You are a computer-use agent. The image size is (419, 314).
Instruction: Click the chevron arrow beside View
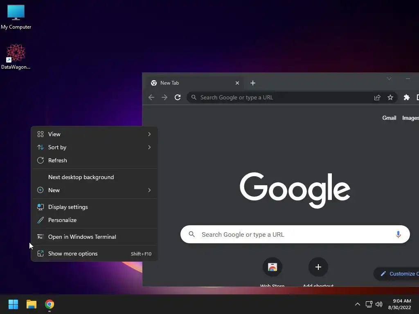click(x=149, y=134)
